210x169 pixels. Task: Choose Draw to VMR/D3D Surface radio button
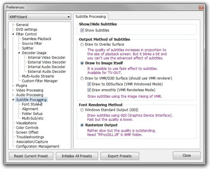[82, 78]
